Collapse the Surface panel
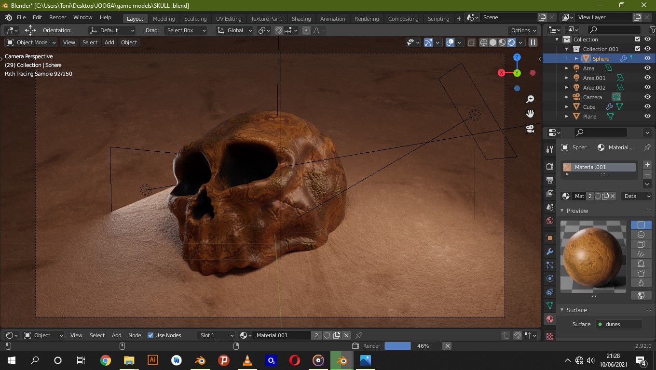656x370 pixels. [x=562, y=310]
